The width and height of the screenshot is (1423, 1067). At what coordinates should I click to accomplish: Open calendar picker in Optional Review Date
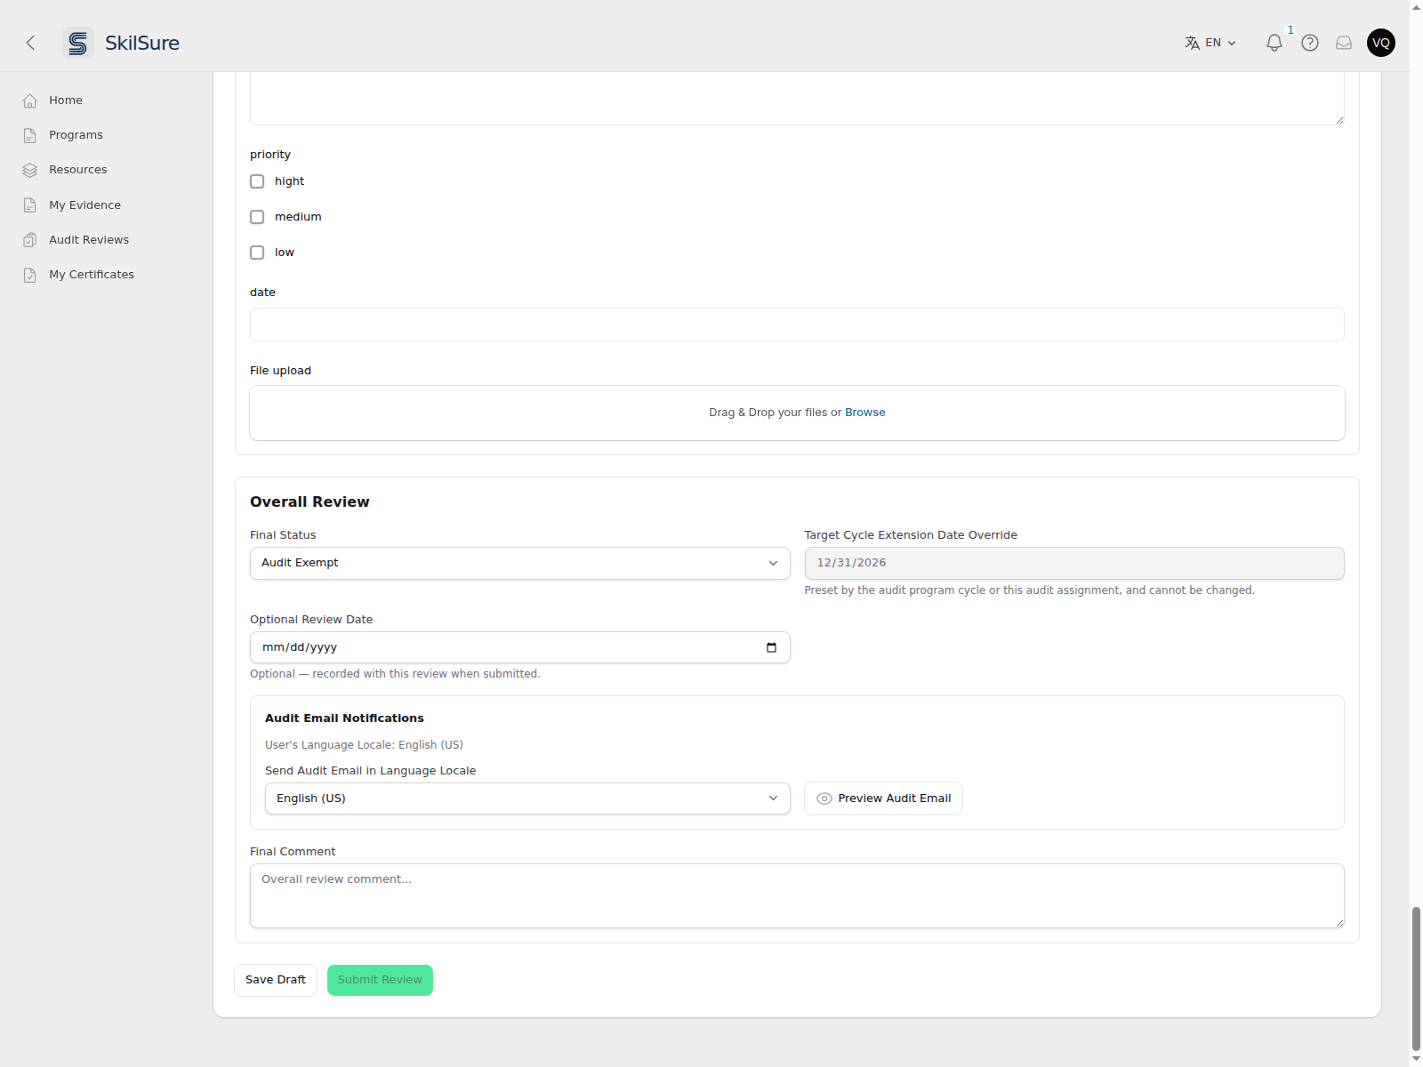[771, 647]
